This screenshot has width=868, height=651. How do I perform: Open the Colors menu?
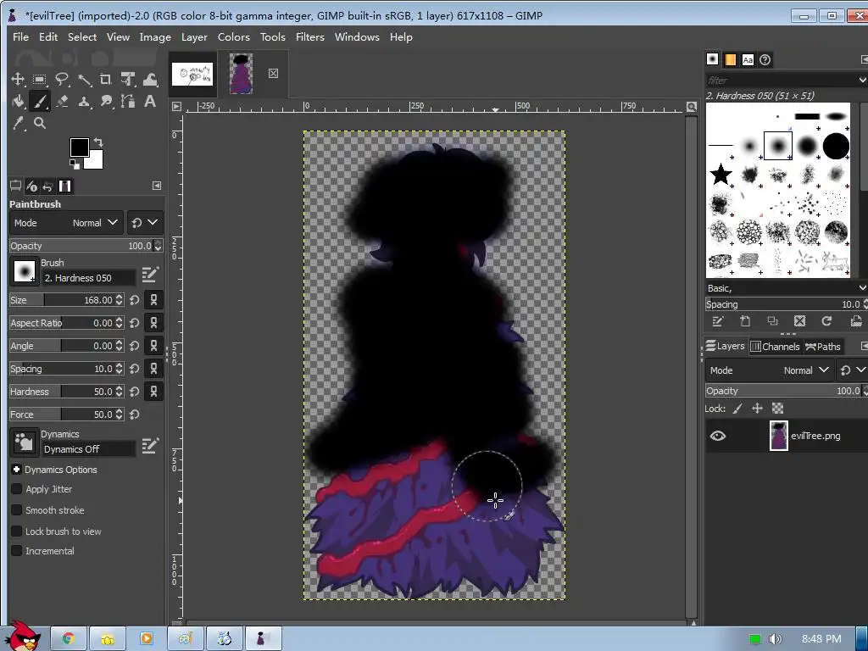[x=234, y=37]
